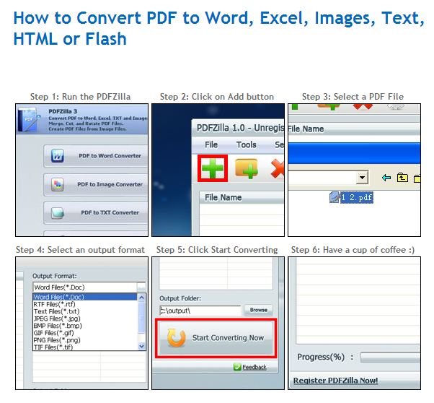Click the orange convert arrow icon
The image size is (434, 403).
click(177, 337)
